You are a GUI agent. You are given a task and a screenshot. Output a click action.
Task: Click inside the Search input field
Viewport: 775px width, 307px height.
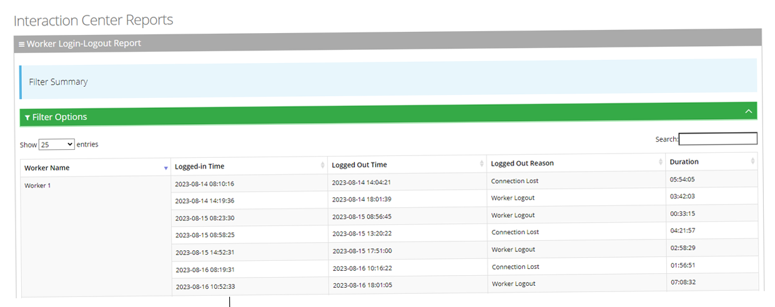pyautogui.click(x=718, y=139)
